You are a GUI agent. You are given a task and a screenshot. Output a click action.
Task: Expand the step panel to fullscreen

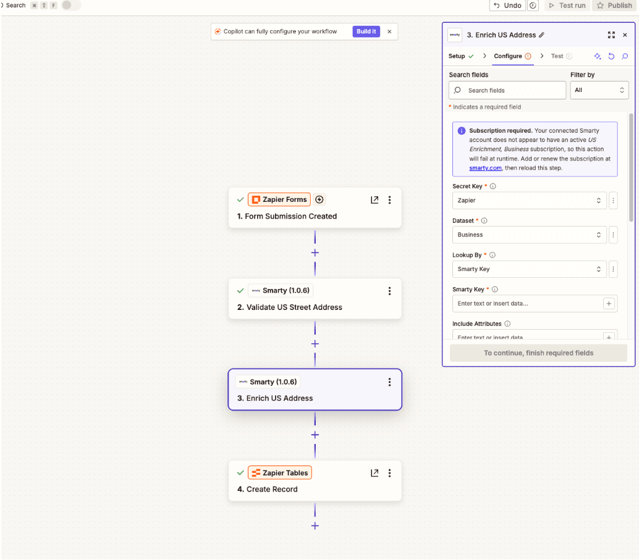point(611,35)
